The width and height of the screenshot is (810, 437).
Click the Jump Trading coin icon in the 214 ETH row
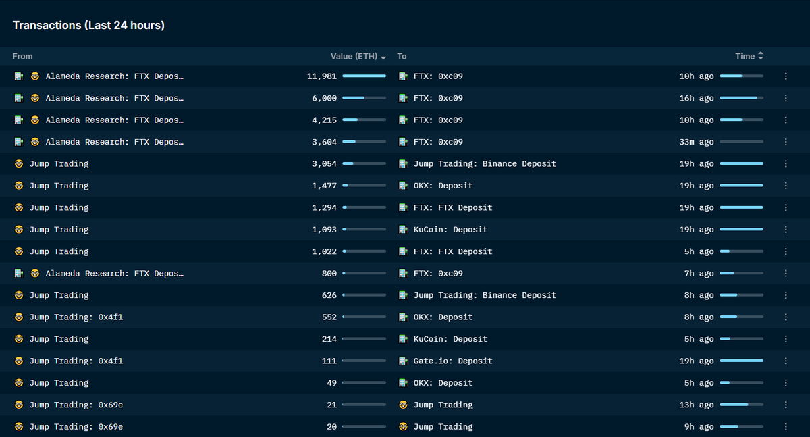point(19,339)
